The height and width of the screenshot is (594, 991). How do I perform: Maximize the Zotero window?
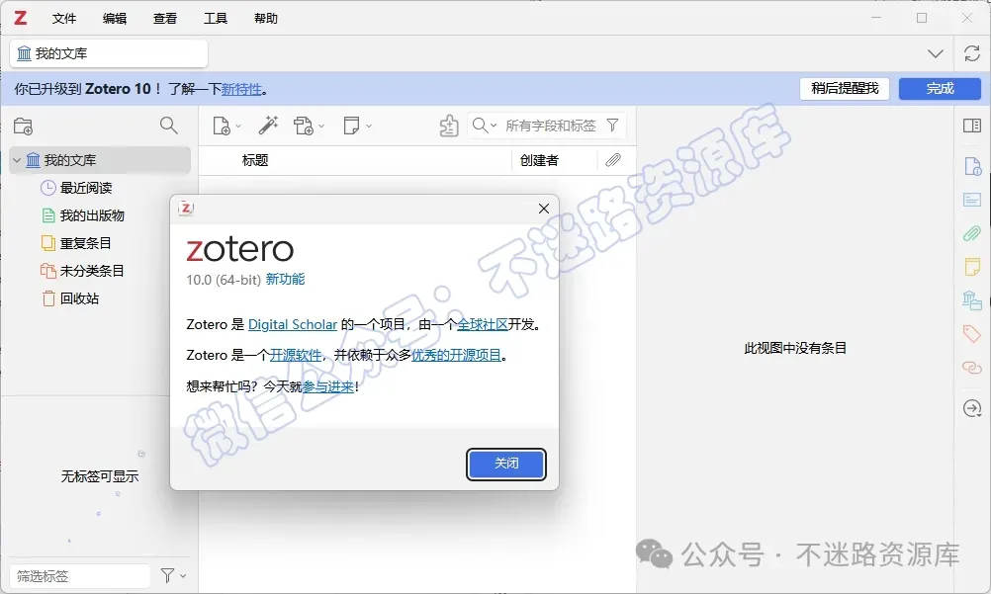click(922, 18)
